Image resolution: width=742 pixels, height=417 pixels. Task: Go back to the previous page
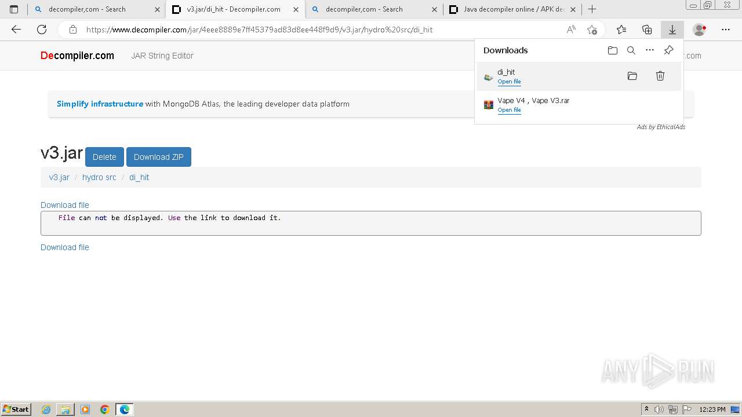pos(16,30)
